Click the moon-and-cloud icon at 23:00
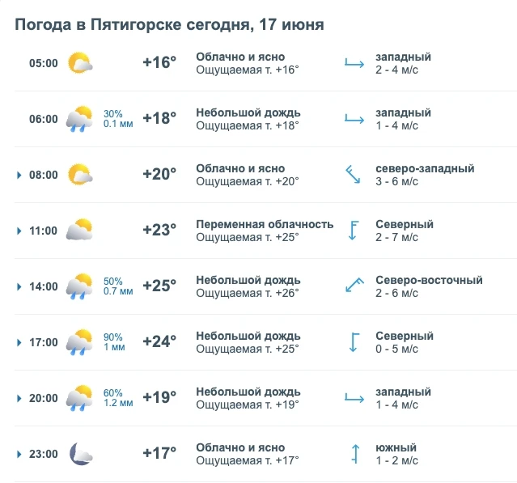 click(x=81, y=454)
